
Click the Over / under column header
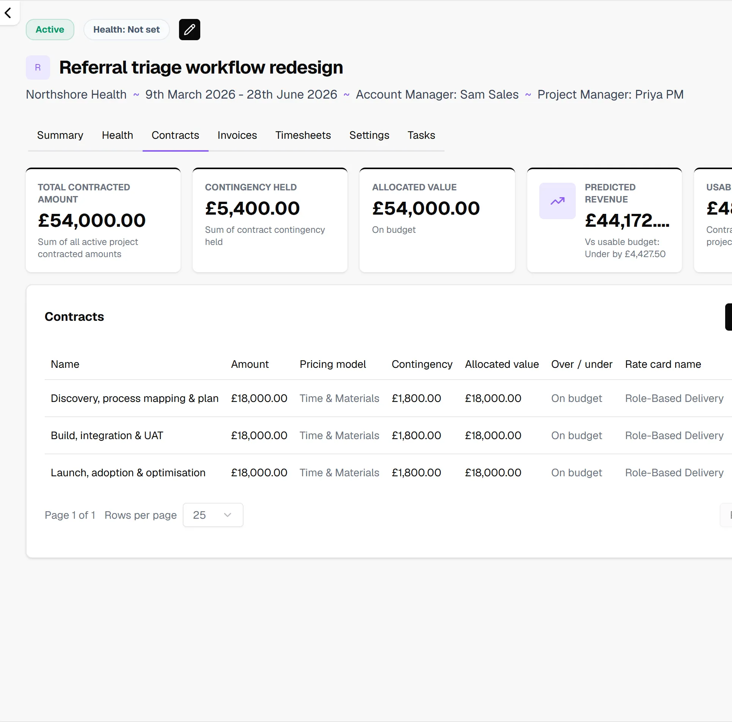(x=582, y=364)
